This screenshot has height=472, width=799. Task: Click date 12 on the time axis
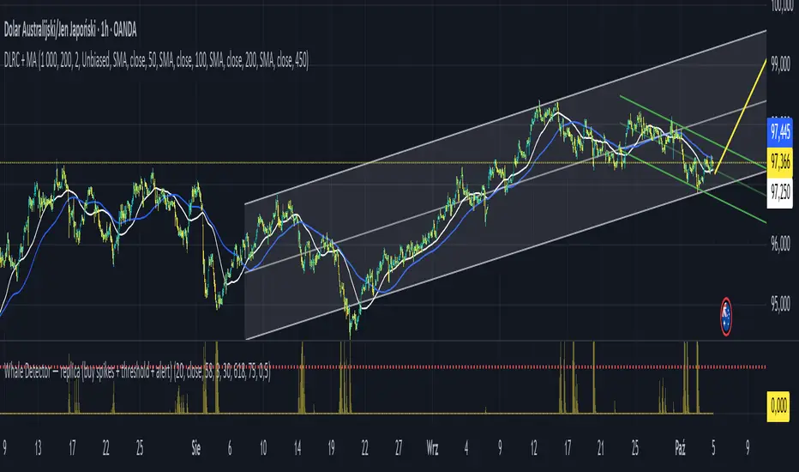(x=533, y=449)
